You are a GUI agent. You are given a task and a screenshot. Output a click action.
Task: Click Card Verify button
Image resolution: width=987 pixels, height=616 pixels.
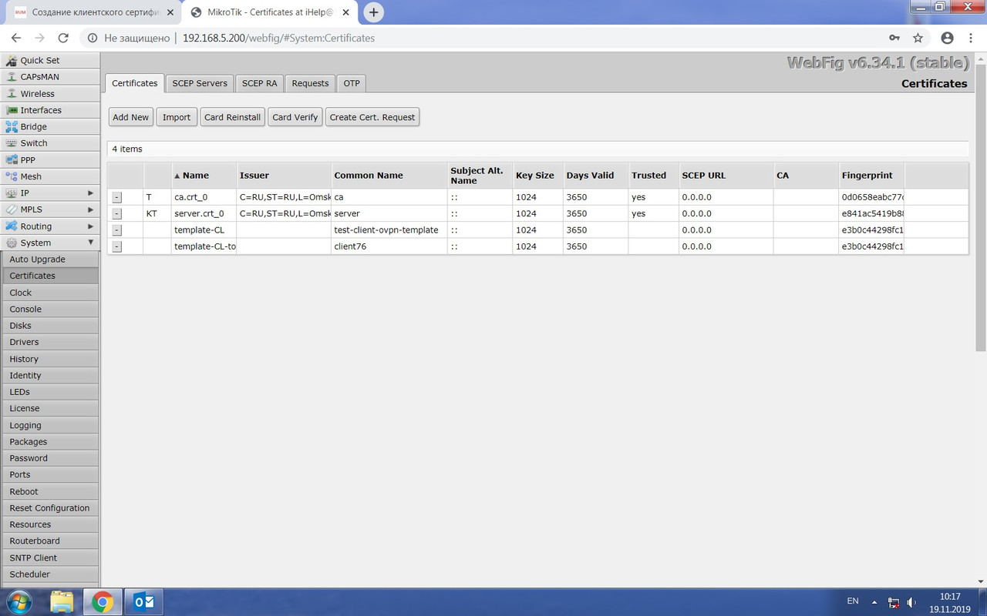[x=295, y=117]
